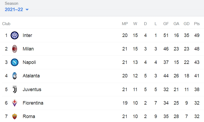Click the AC Milan club crest
Image resolution: width=204 pixels, height=122 pixels.
click(x=15, y=49)
